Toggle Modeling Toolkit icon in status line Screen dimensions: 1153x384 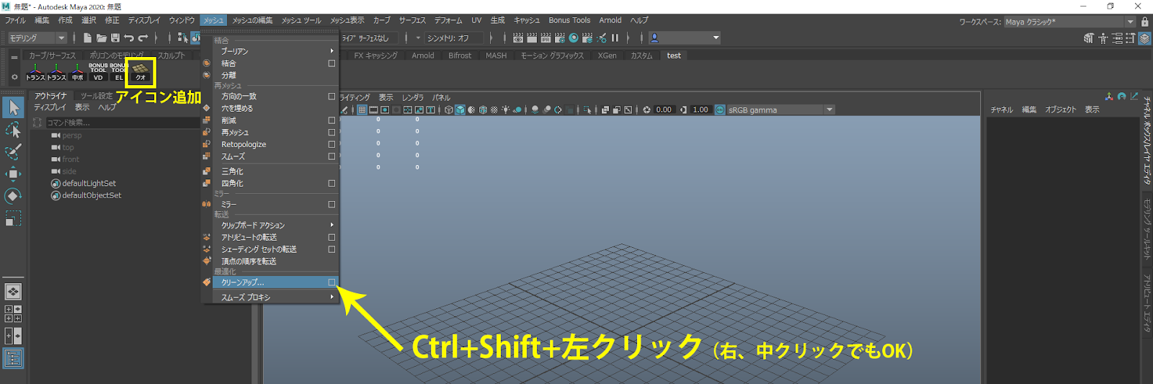coord(1089,38)
